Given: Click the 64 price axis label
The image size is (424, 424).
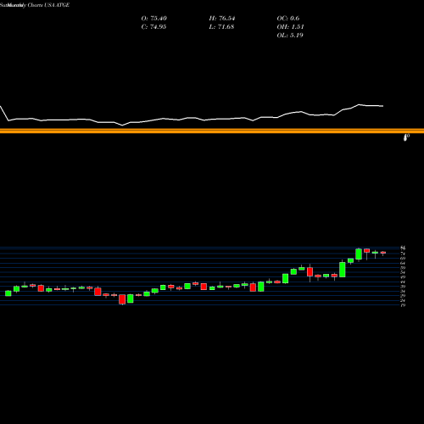Looking at the screenshot, I should (x=403, y=263).
